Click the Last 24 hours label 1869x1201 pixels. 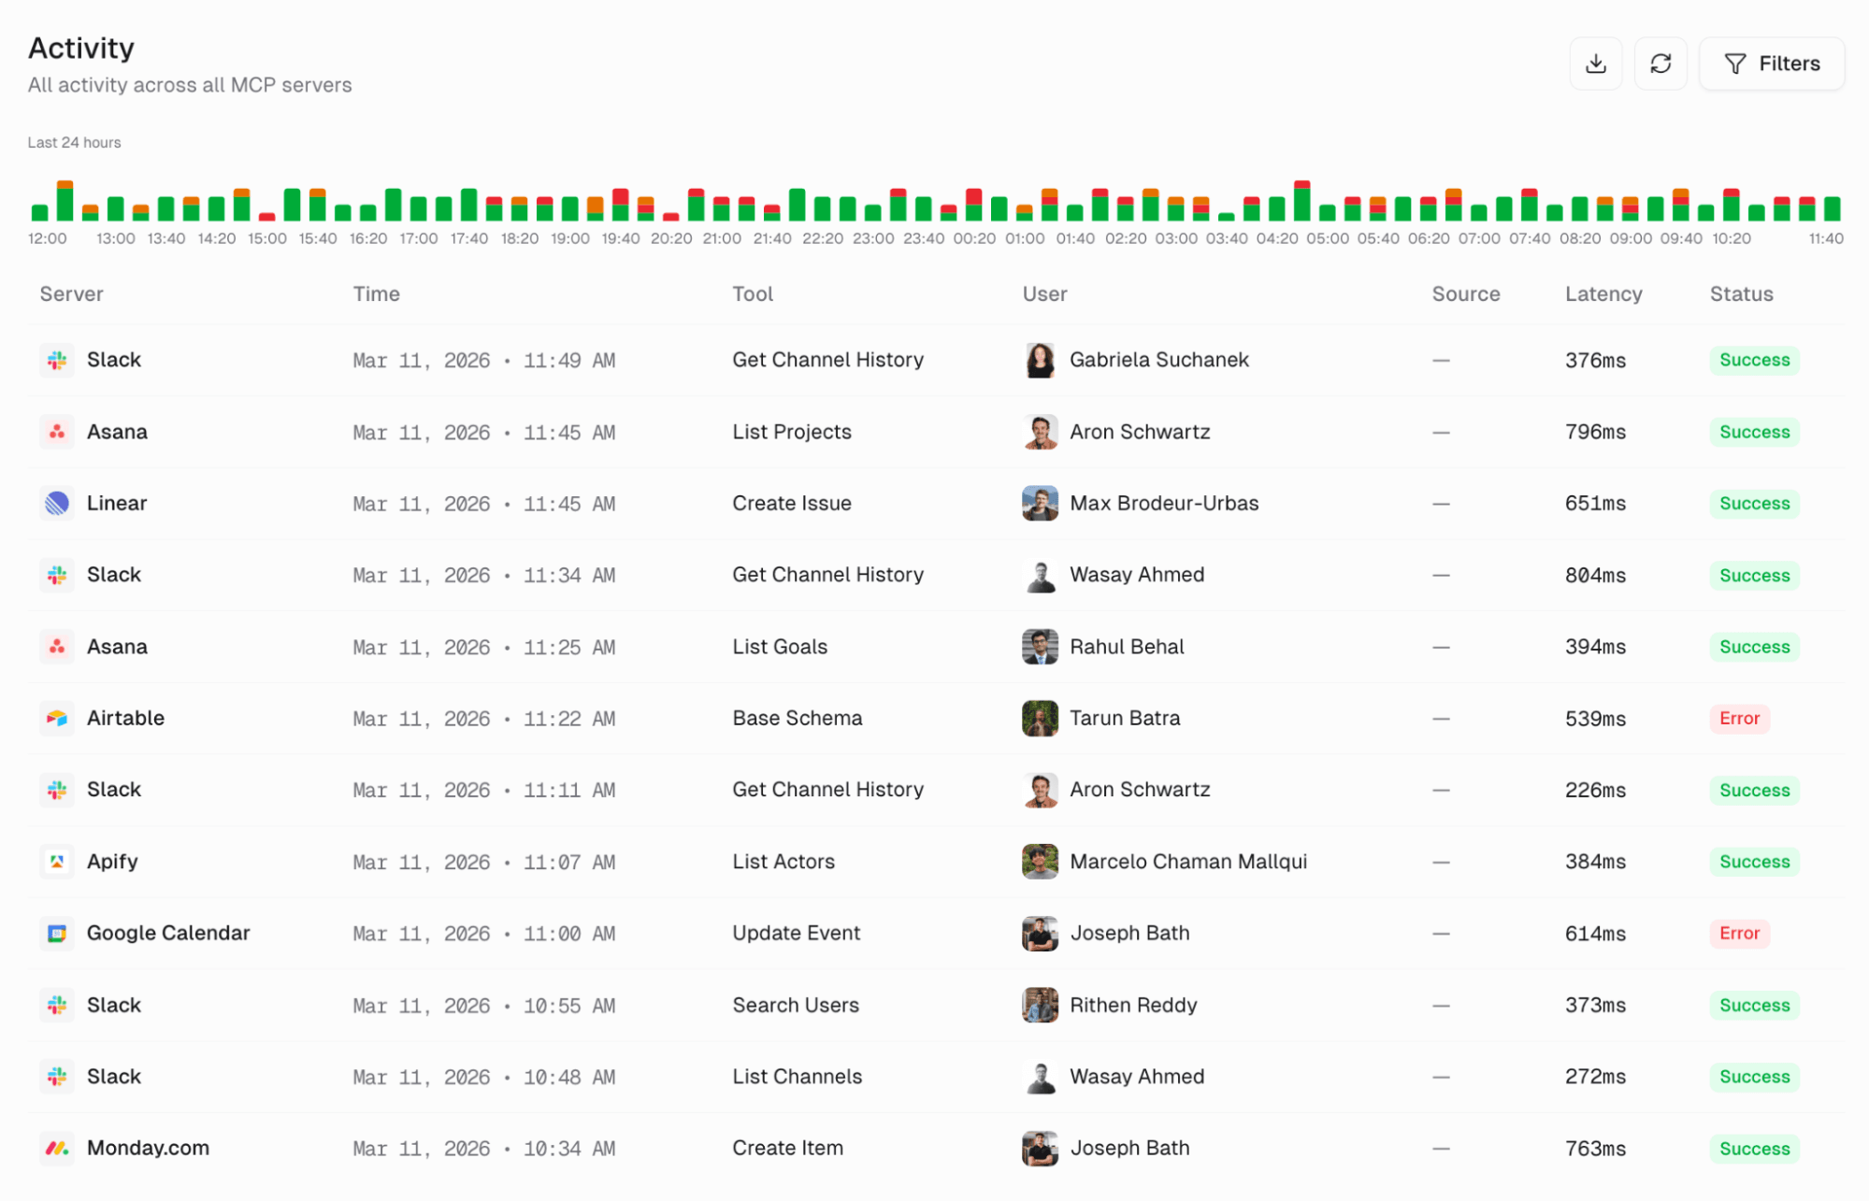point(74,142)
